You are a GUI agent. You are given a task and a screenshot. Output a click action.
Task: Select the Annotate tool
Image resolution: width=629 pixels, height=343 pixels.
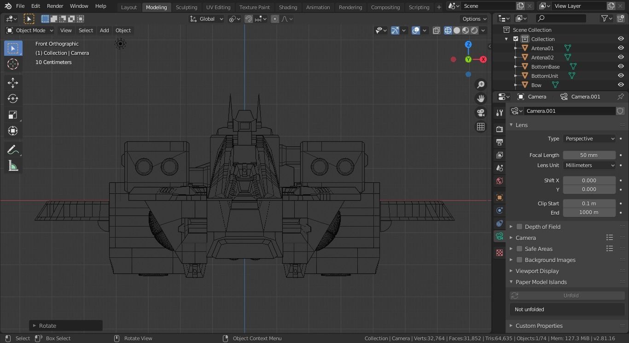coord(13,149)
